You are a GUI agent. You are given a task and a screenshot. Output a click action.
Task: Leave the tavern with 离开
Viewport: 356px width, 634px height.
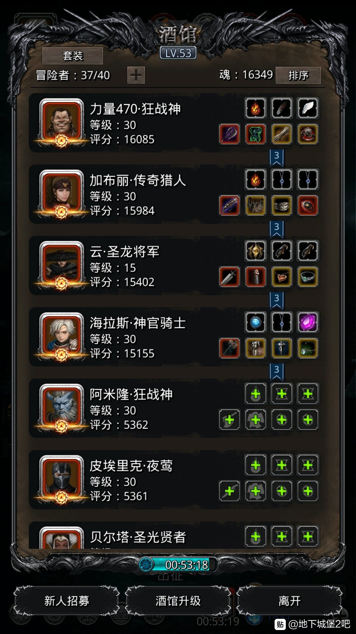click(x=289, y=601)
